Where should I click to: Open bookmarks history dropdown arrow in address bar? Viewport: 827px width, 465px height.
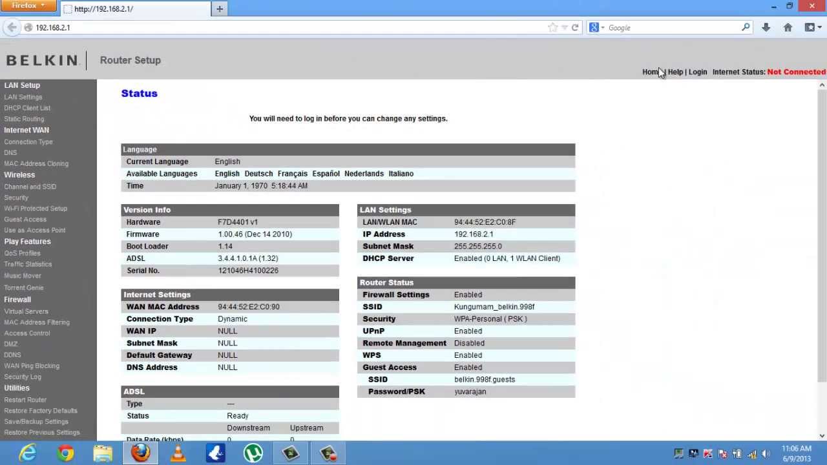[x=564, y=28]
